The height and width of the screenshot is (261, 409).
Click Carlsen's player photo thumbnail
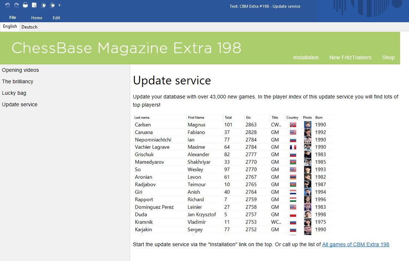(307, 125)
